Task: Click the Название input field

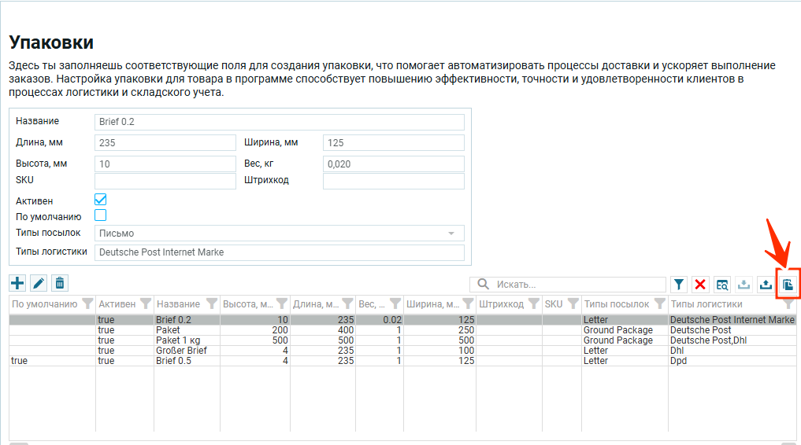Action: click(x=280, y=122)
